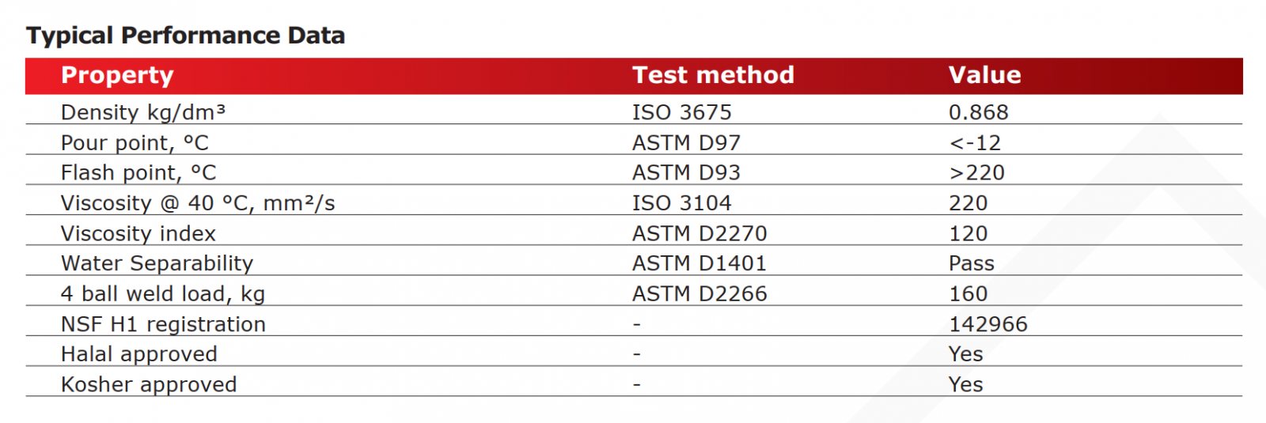Click the Water Separability 'Pass' value

(971, 263)
